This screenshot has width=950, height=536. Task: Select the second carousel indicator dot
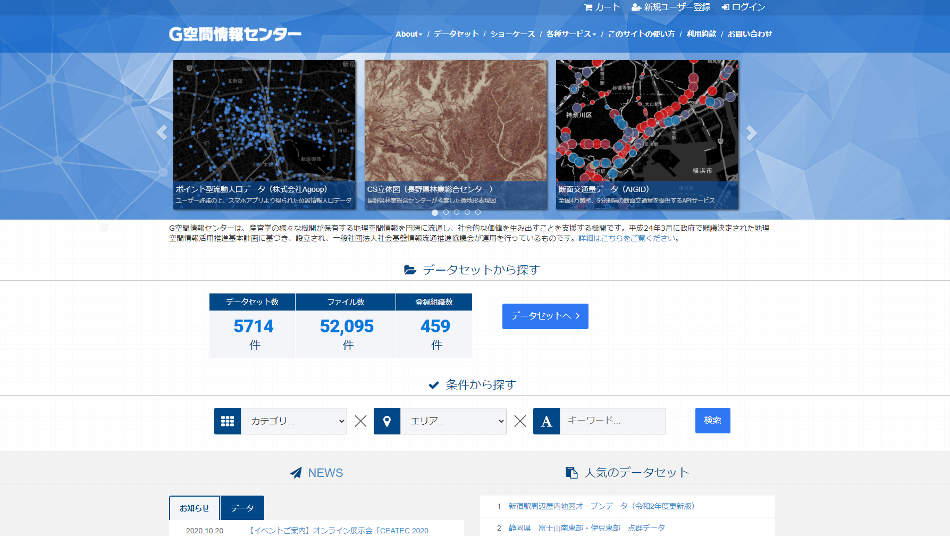(446, 212)
